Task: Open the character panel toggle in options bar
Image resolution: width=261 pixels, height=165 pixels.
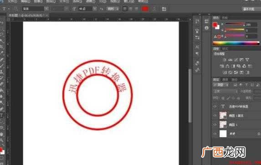Action: click(x=164, y=9)
